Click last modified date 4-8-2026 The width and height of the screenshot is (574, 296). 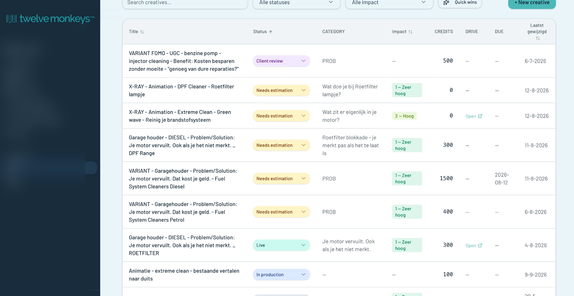(x=536, y=246)
